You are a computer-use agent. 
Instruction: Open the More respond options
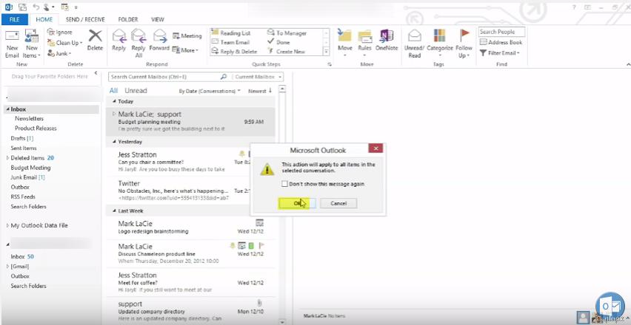(185, 50)
